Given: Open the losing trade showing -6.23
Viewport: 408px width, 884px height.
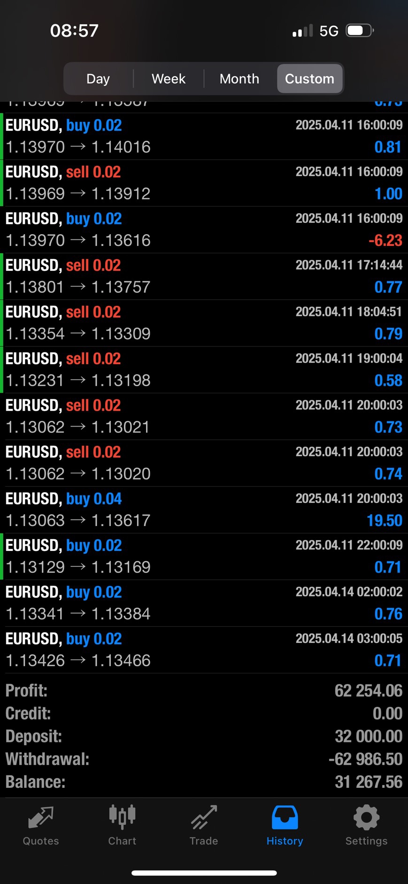Looking at the screenshot, I should click(x=204, y=230).
